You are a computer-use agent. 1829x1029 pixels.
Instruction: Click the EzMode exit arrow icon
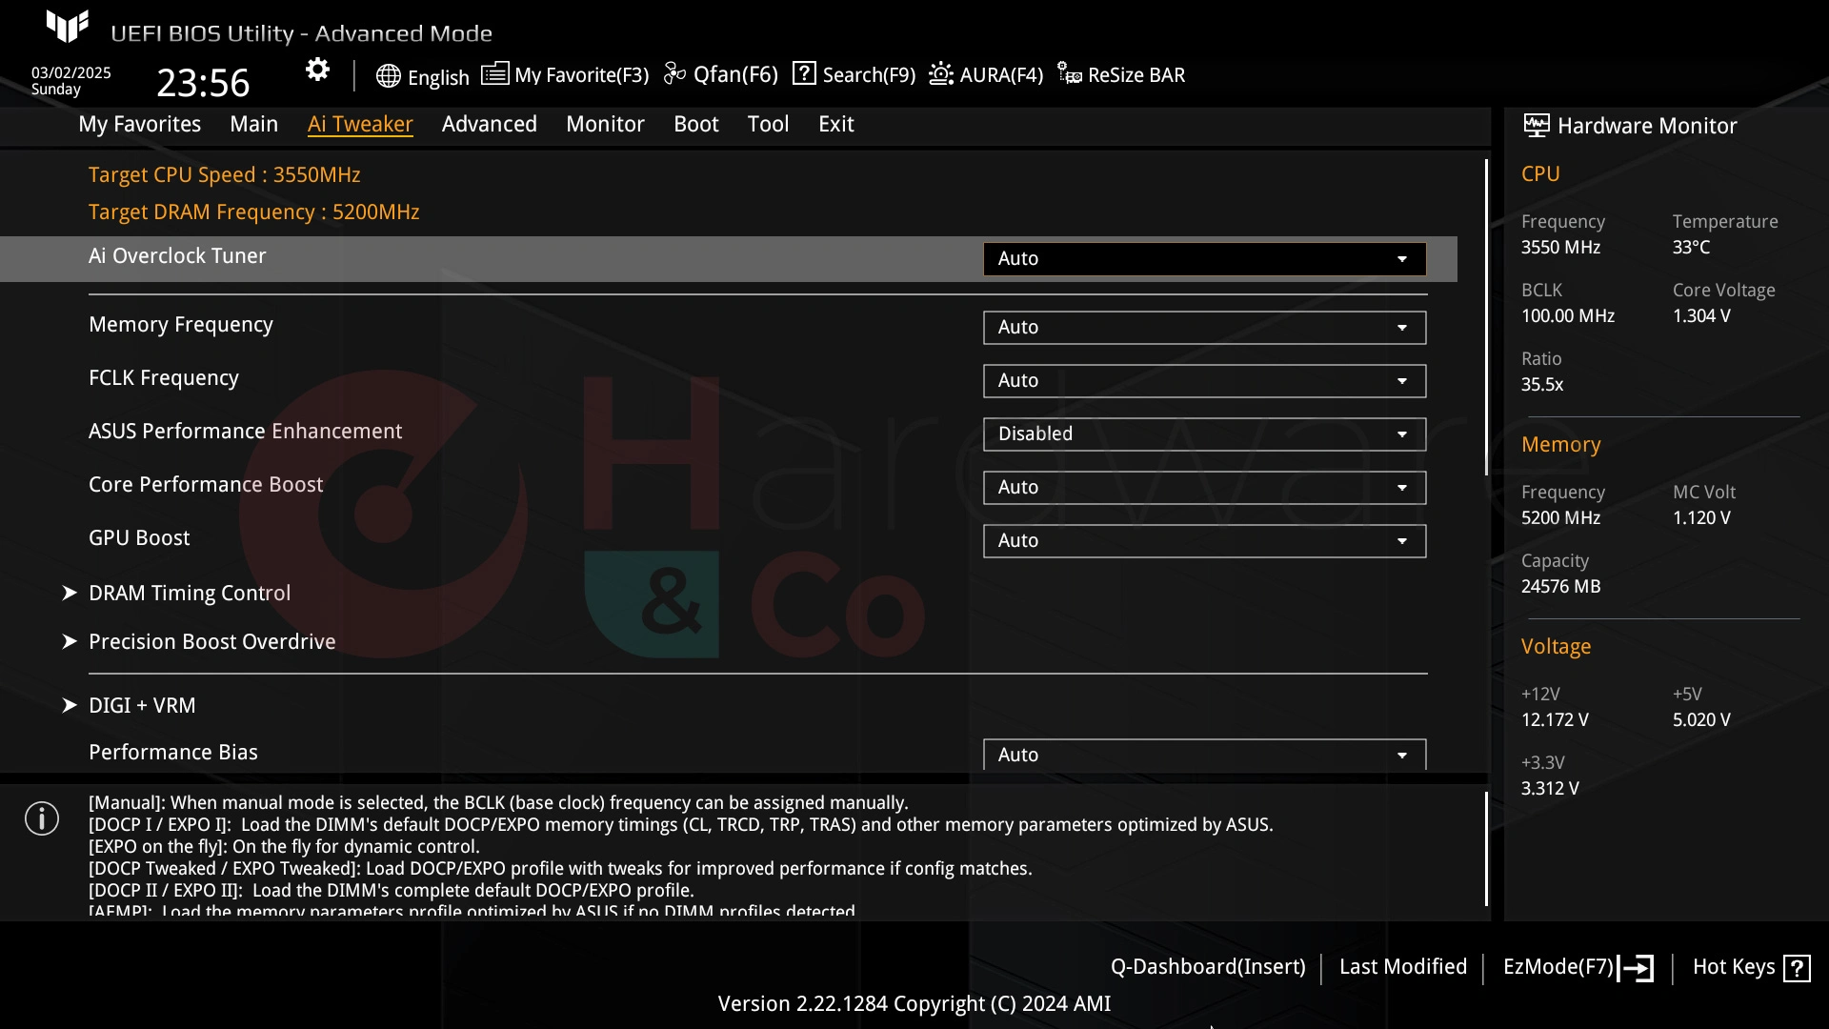pos(1635,968)
